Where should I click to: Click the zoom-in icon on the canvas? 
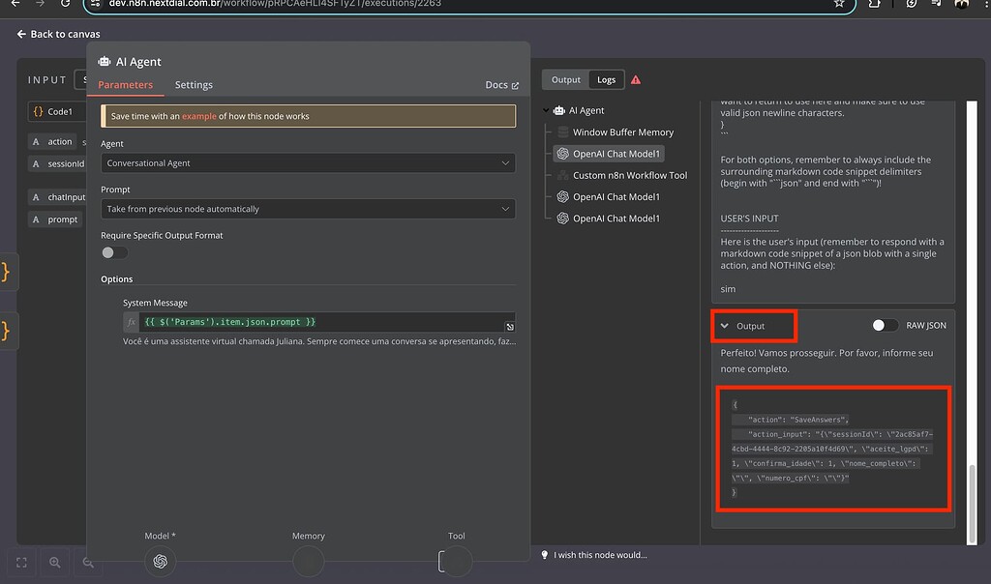pos(54,562)
